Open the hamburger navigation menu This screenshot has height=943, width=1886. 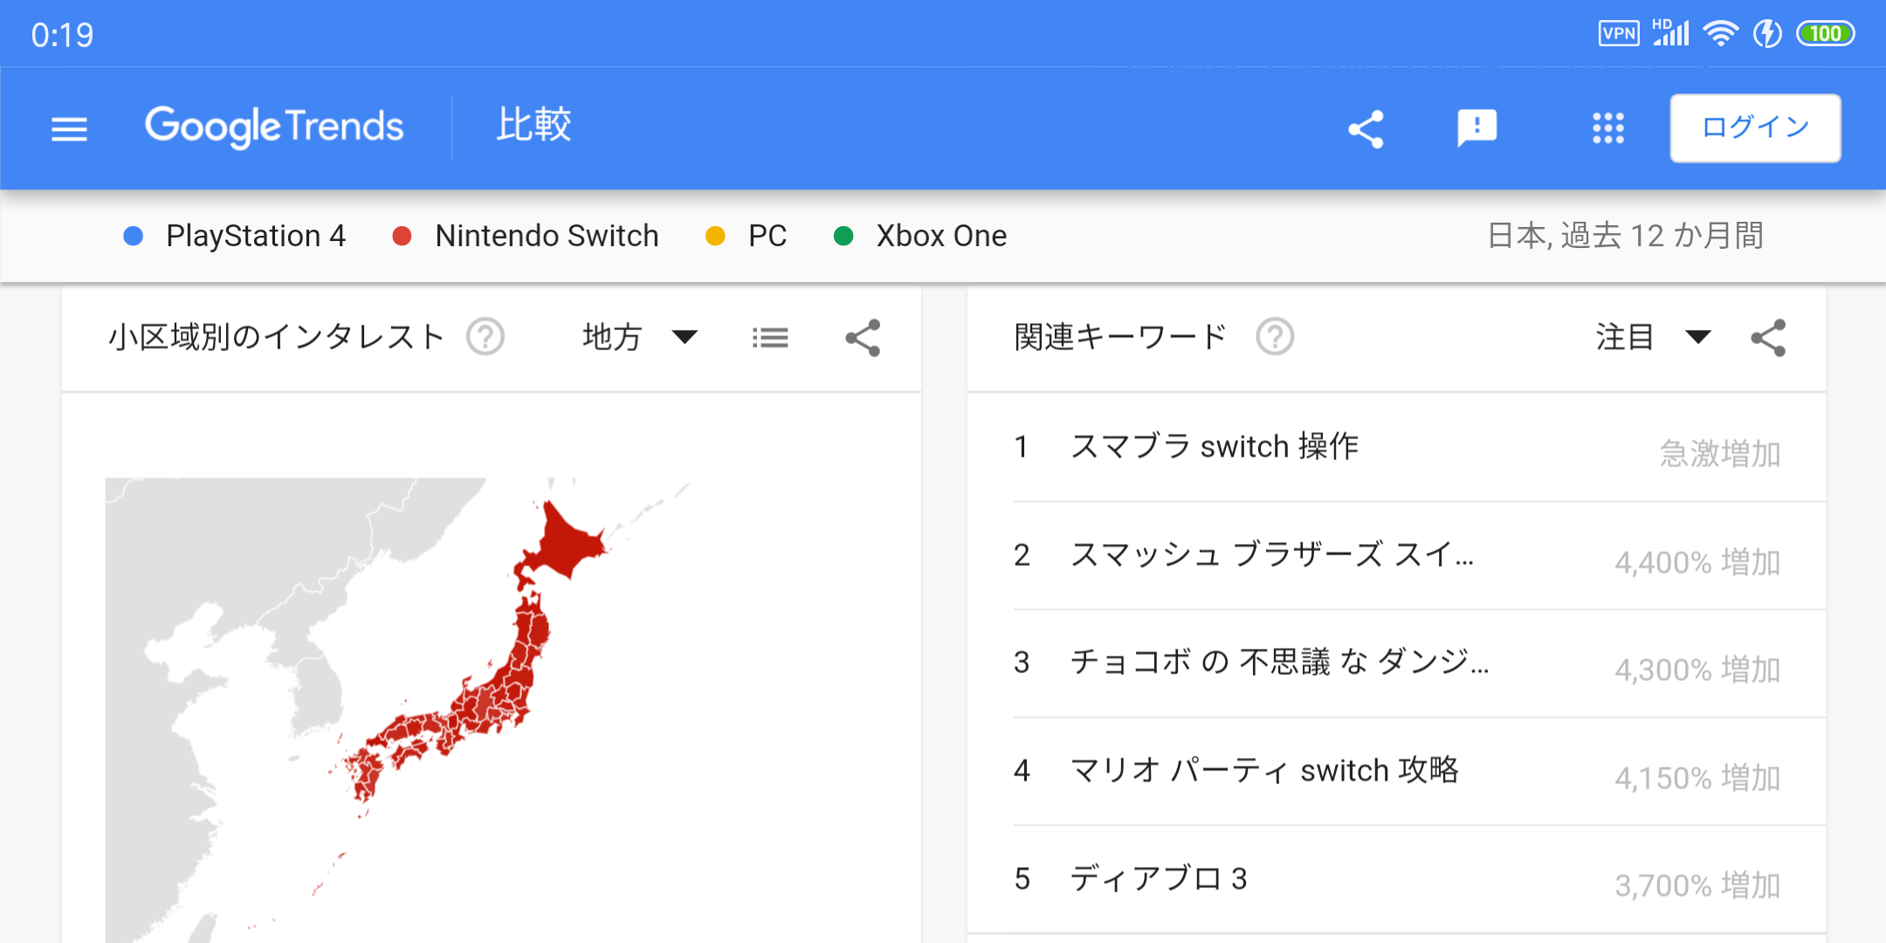tap(69, 128)
